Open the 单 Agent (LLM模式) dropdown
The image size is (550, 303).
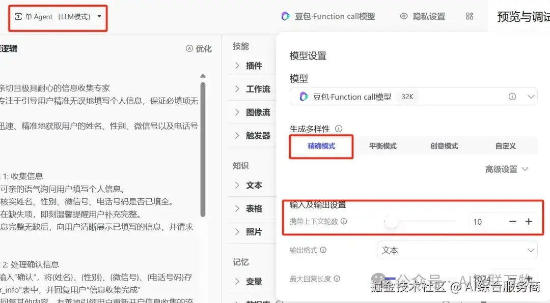click(x=58, y=17)
